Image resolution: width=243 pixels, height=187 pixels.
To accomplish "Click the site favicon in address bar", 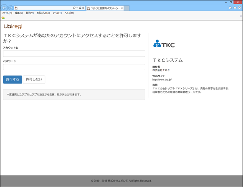I will click(x=16, y=8).
